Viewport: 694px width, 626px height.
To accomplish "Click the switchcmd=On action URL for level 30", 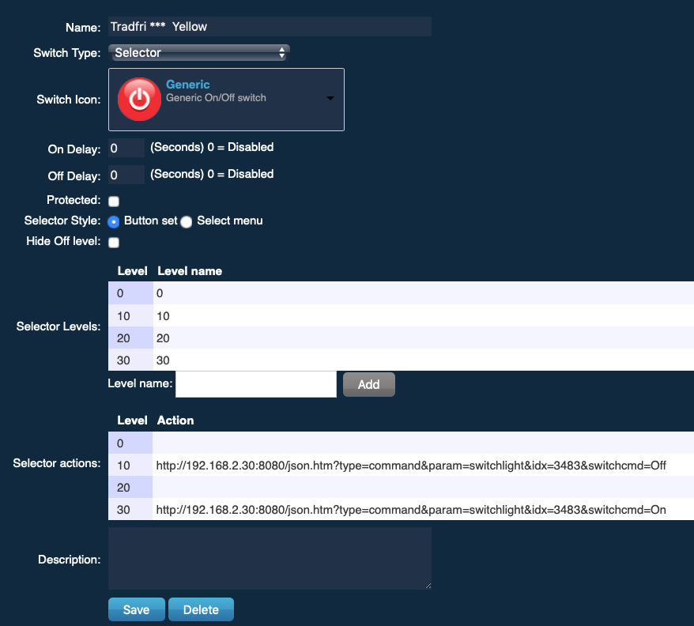I will [x=411, y=510].
